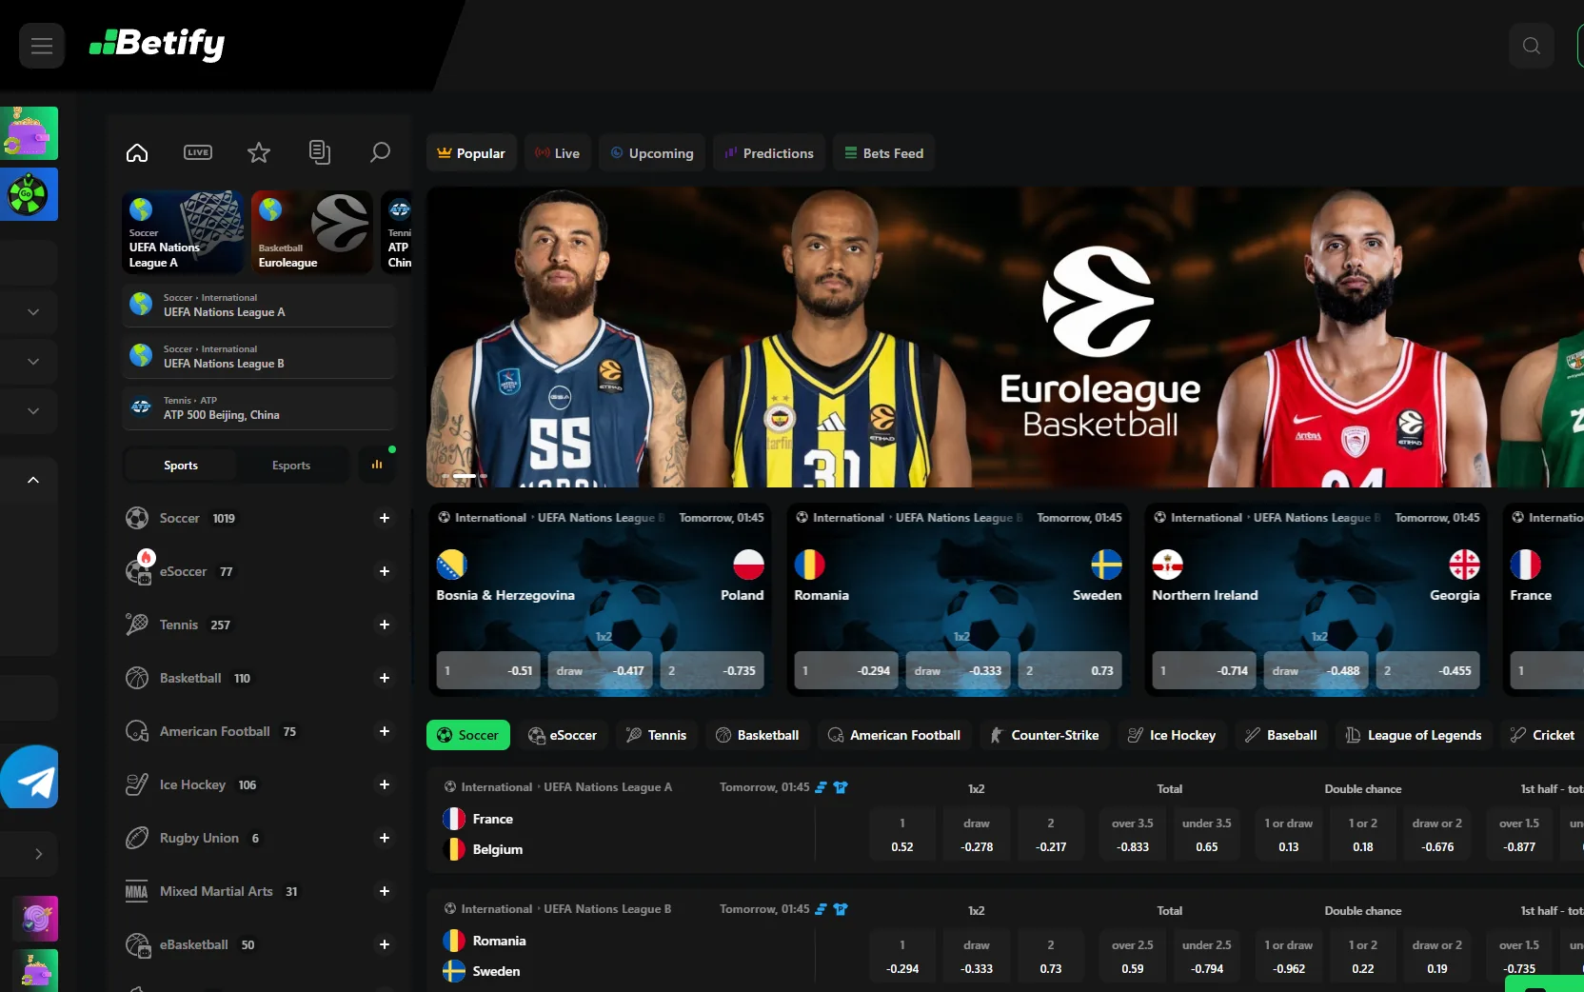
Task: Select the Popular tab
Action: tap(471, 153)
